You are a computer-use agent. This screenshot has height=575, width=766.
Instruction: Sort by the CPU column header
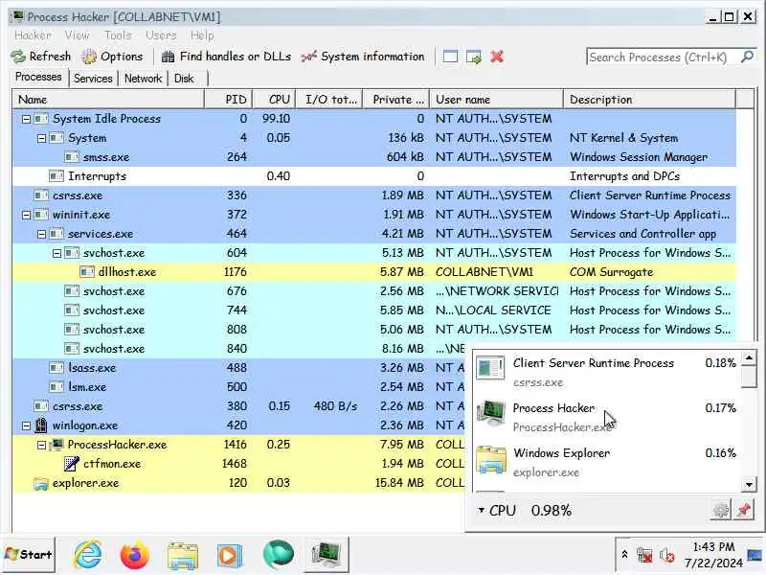pos(274,100)
